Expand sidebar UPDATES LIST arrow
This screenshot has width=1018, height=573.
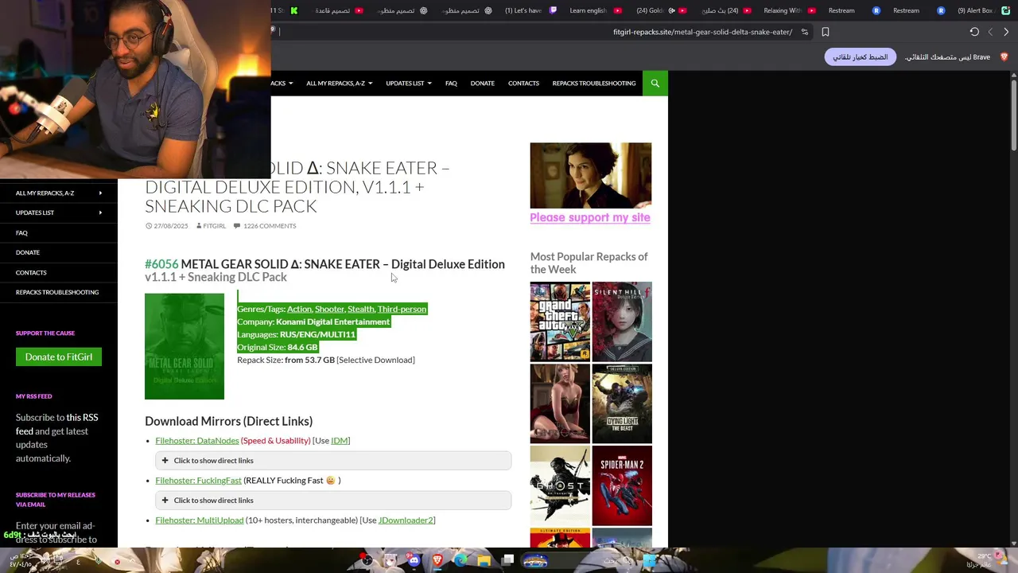click(100, 212)
